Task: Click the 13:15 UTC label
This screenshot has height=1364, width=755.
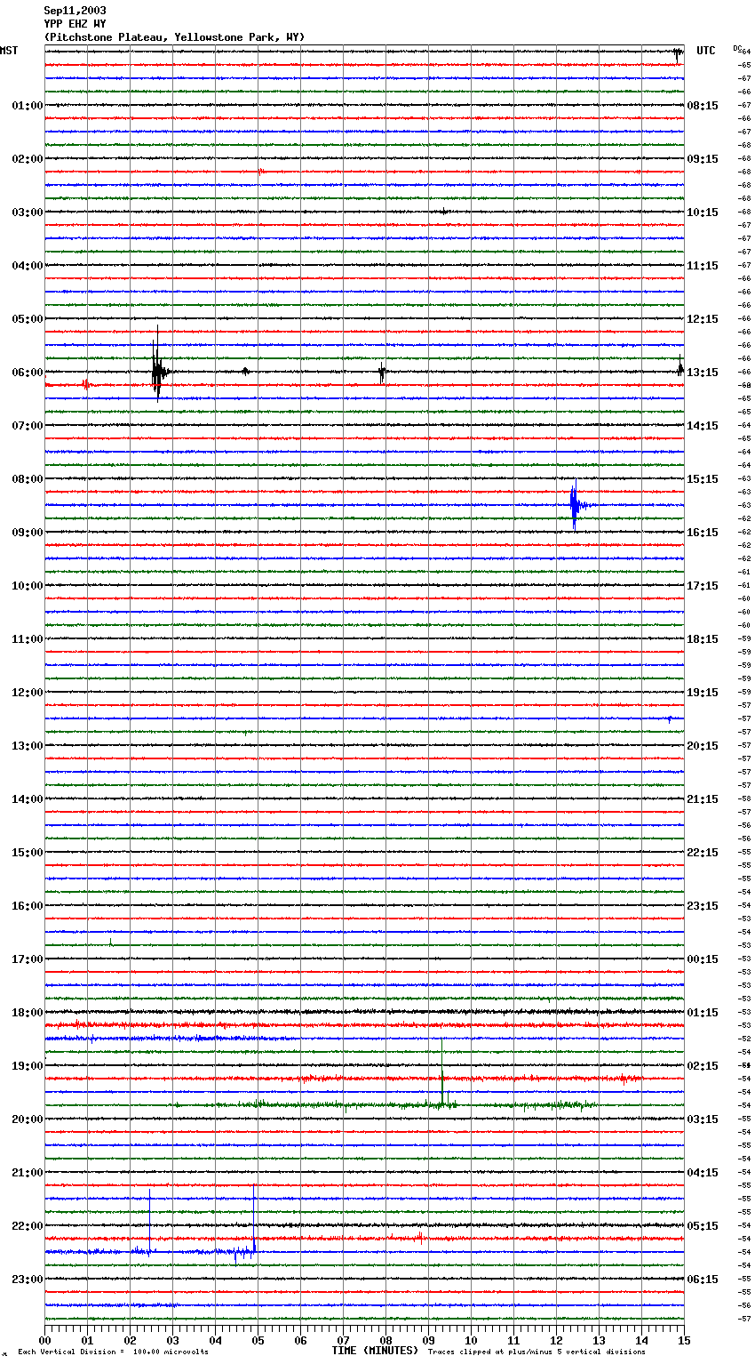Action: pyautogui.click(x=703, y=373)
